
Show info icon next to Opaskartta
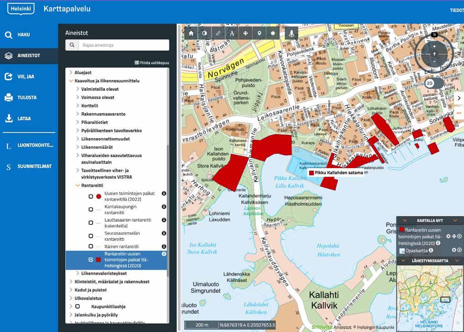[x=431, y=250]
